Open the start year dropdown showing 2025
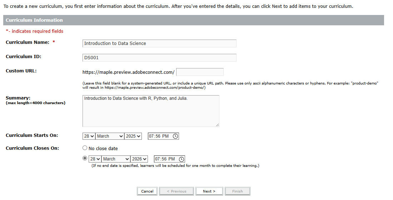 [x=133, y=136]
